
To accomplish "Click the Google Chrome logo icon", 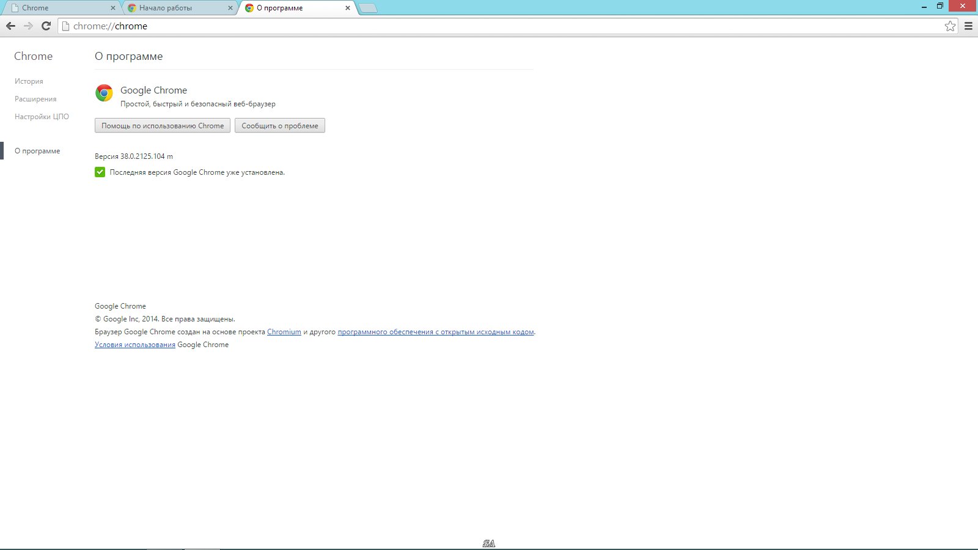I will [104, 93].
